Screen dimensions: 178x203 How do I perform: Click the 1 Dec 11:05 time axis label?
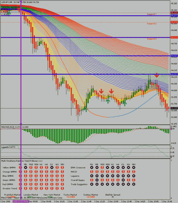pos(72,202)
